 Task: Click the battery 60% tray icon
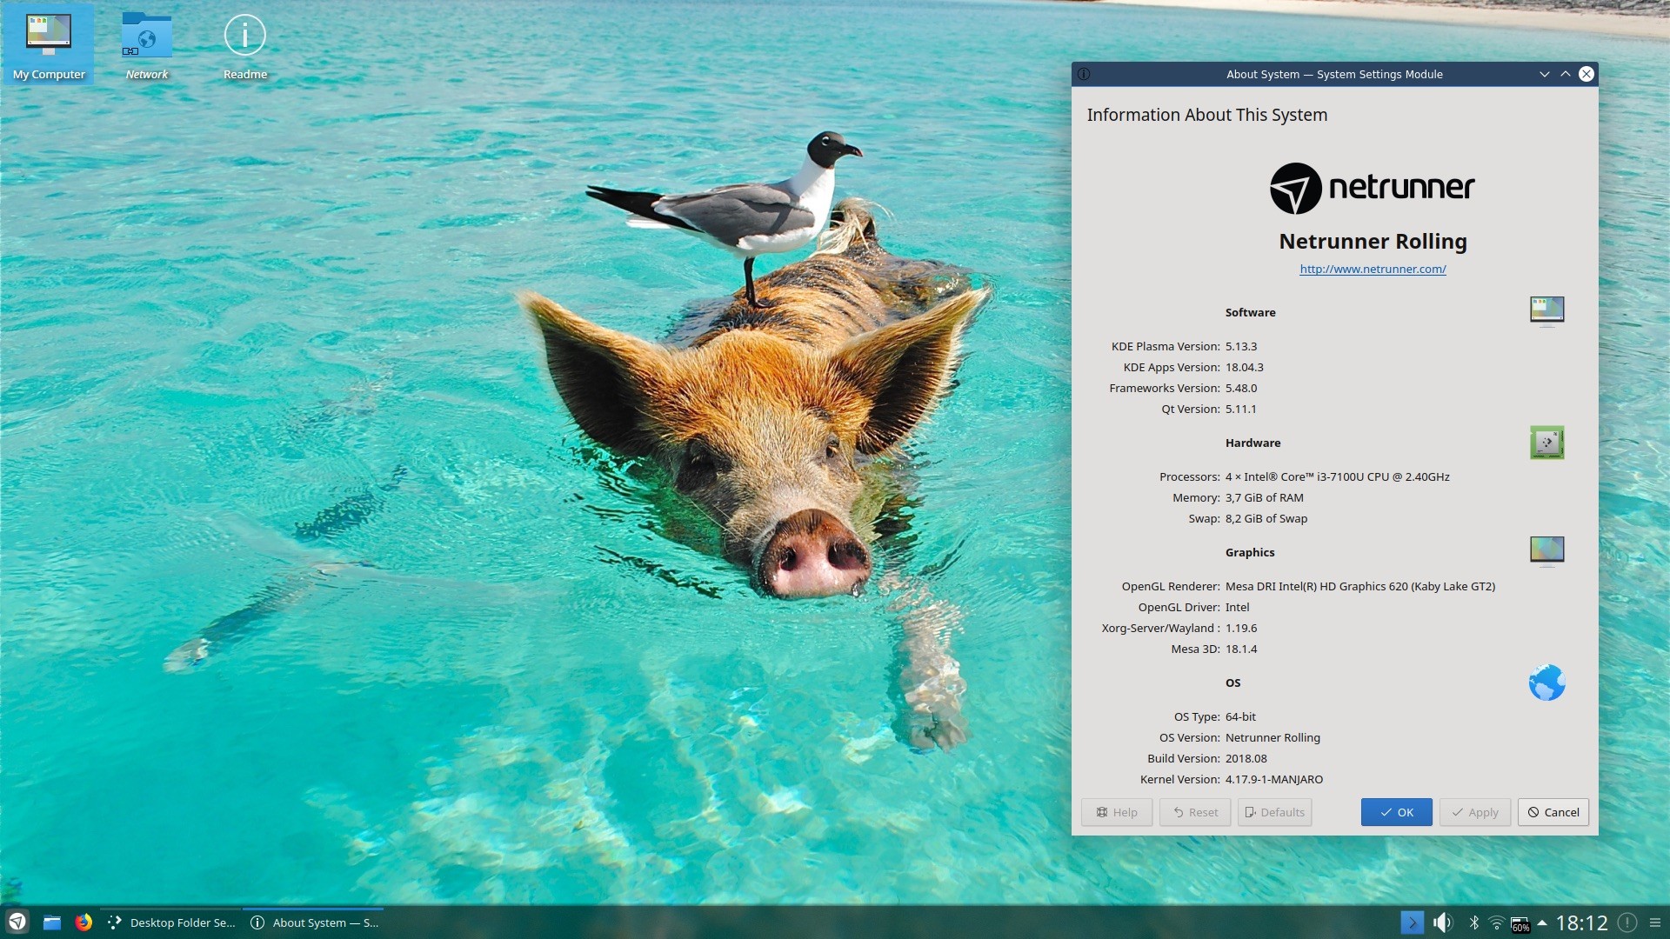[1520, 923]
